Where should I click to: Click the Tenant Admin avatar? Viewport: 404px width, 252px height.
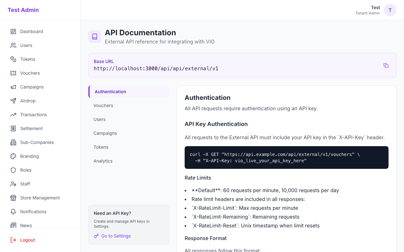pos(390,10)
